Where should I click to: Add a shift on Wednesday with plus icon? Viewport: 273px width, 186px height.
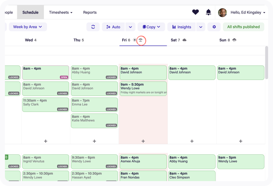pyautogui.click(x=46, y=141)
